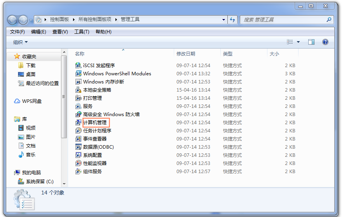344x217 pixels.
Task: Select the 计算机管理 icon
Action: point(78,123)
